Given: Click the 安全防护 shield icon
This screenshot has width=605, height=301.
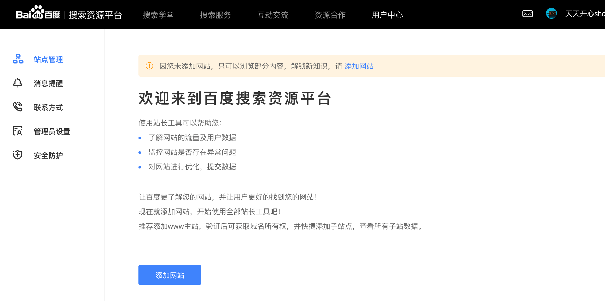Looking at the screenshot, I should point(18,155).
